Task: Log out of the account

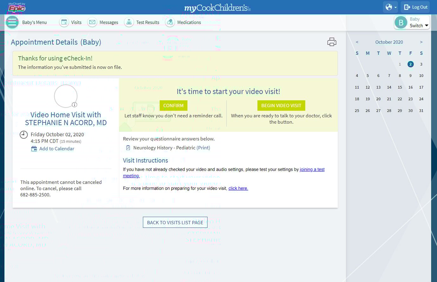Action: (x=416, y=7)
